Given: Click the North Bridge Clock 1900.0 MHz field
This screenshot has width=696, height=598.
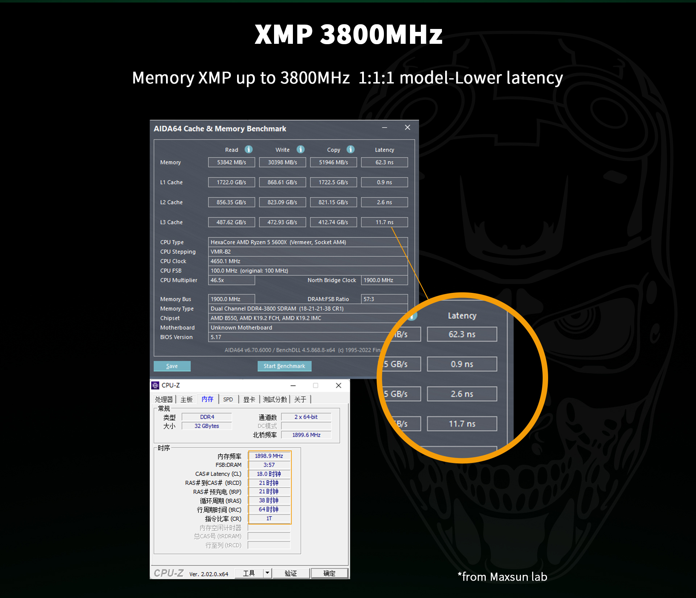Looking at the screenshot, I should click(x=384, y=280).
